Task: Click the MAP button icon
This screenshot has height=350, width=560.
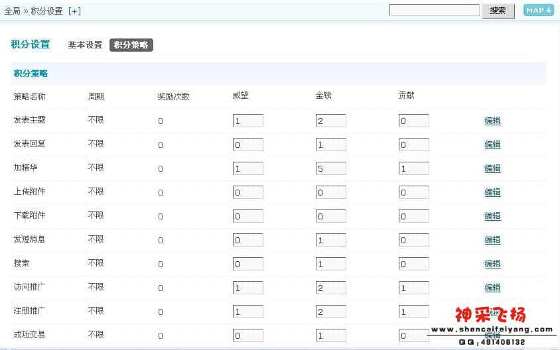Action: pyautogui.click(x=539, y=10)
